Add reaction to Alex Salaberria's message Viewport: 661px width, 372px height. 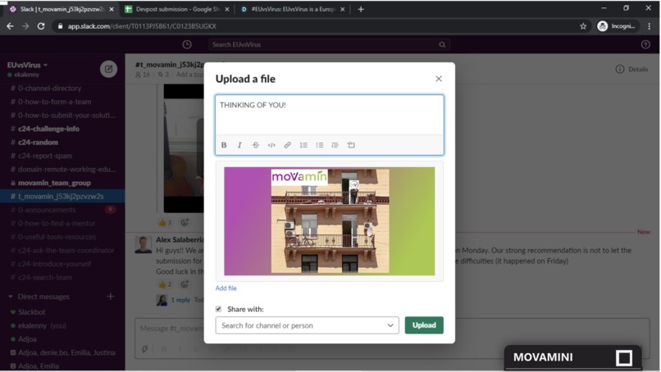pyautogui.click(x=185, y=284)
